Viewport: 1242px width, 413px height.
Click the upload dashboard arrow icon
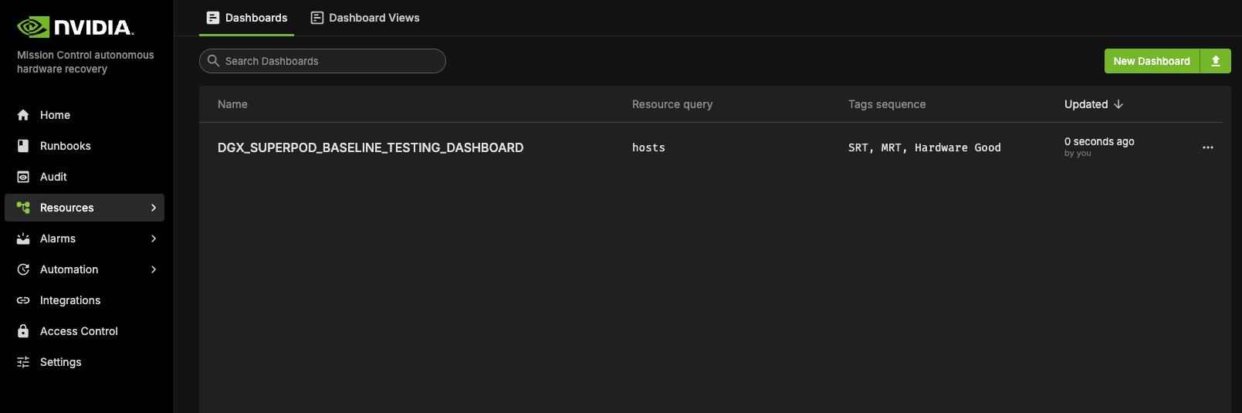coord(1215,61)
